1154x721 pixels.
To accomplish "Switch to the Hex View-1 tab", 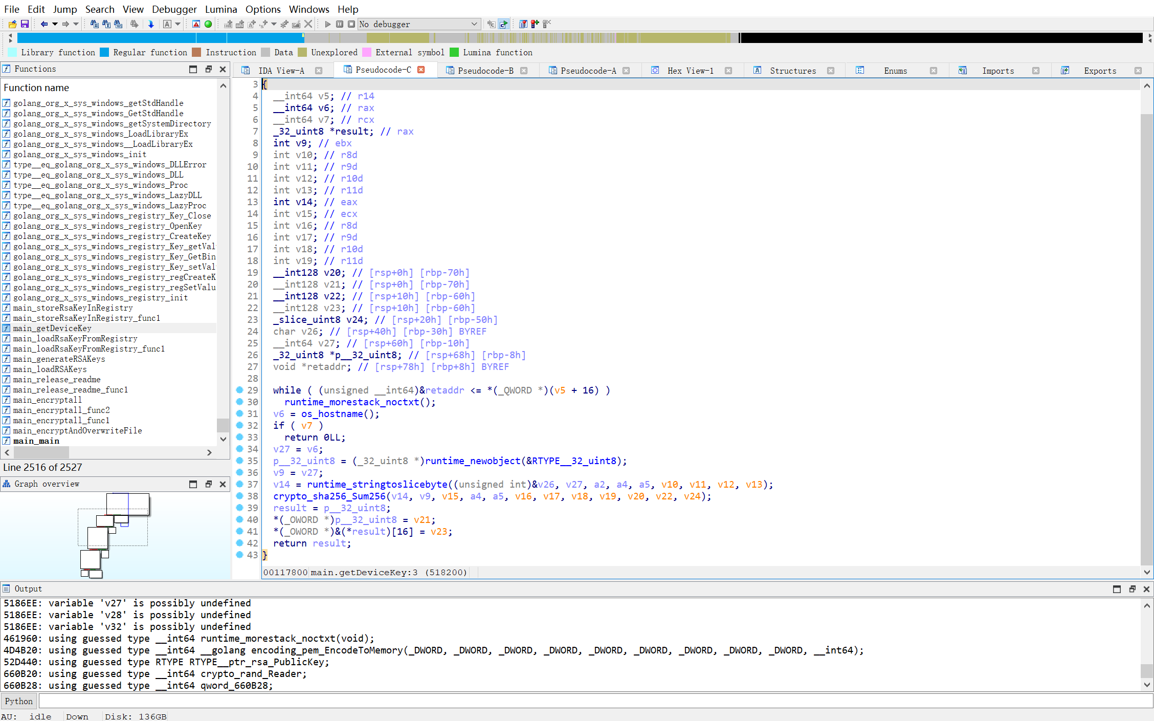I will [690, 71].
